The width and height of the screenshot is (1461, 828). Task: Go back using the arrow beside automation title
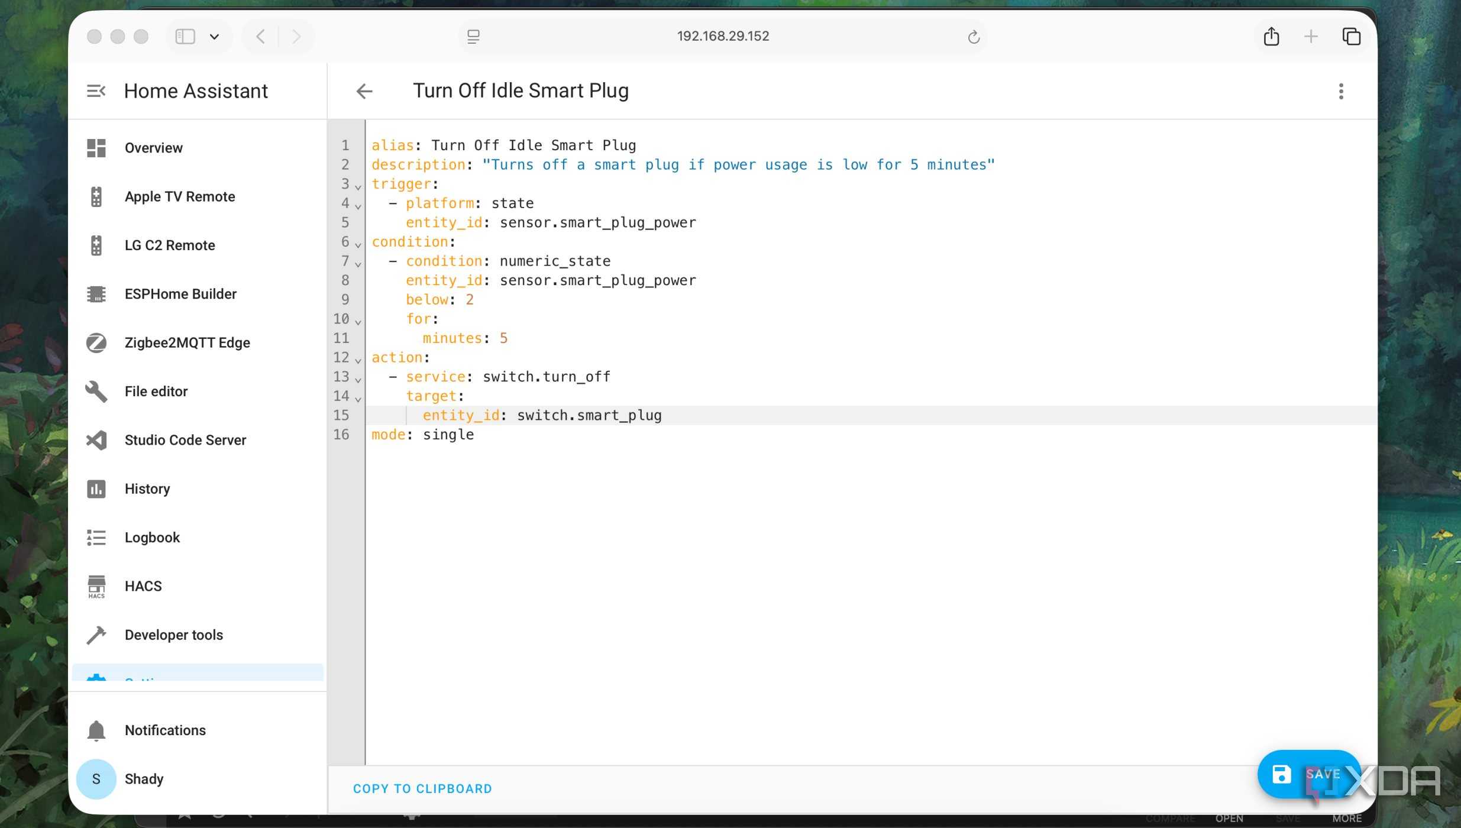coord(364,91)
